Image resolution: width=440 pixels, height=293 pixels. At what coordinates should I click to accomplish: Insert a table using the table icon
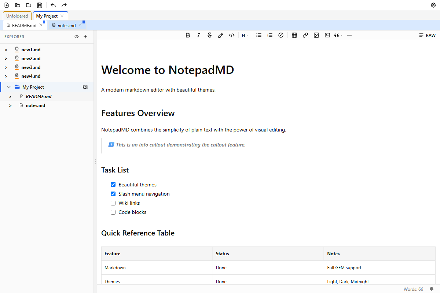point(294,35)
